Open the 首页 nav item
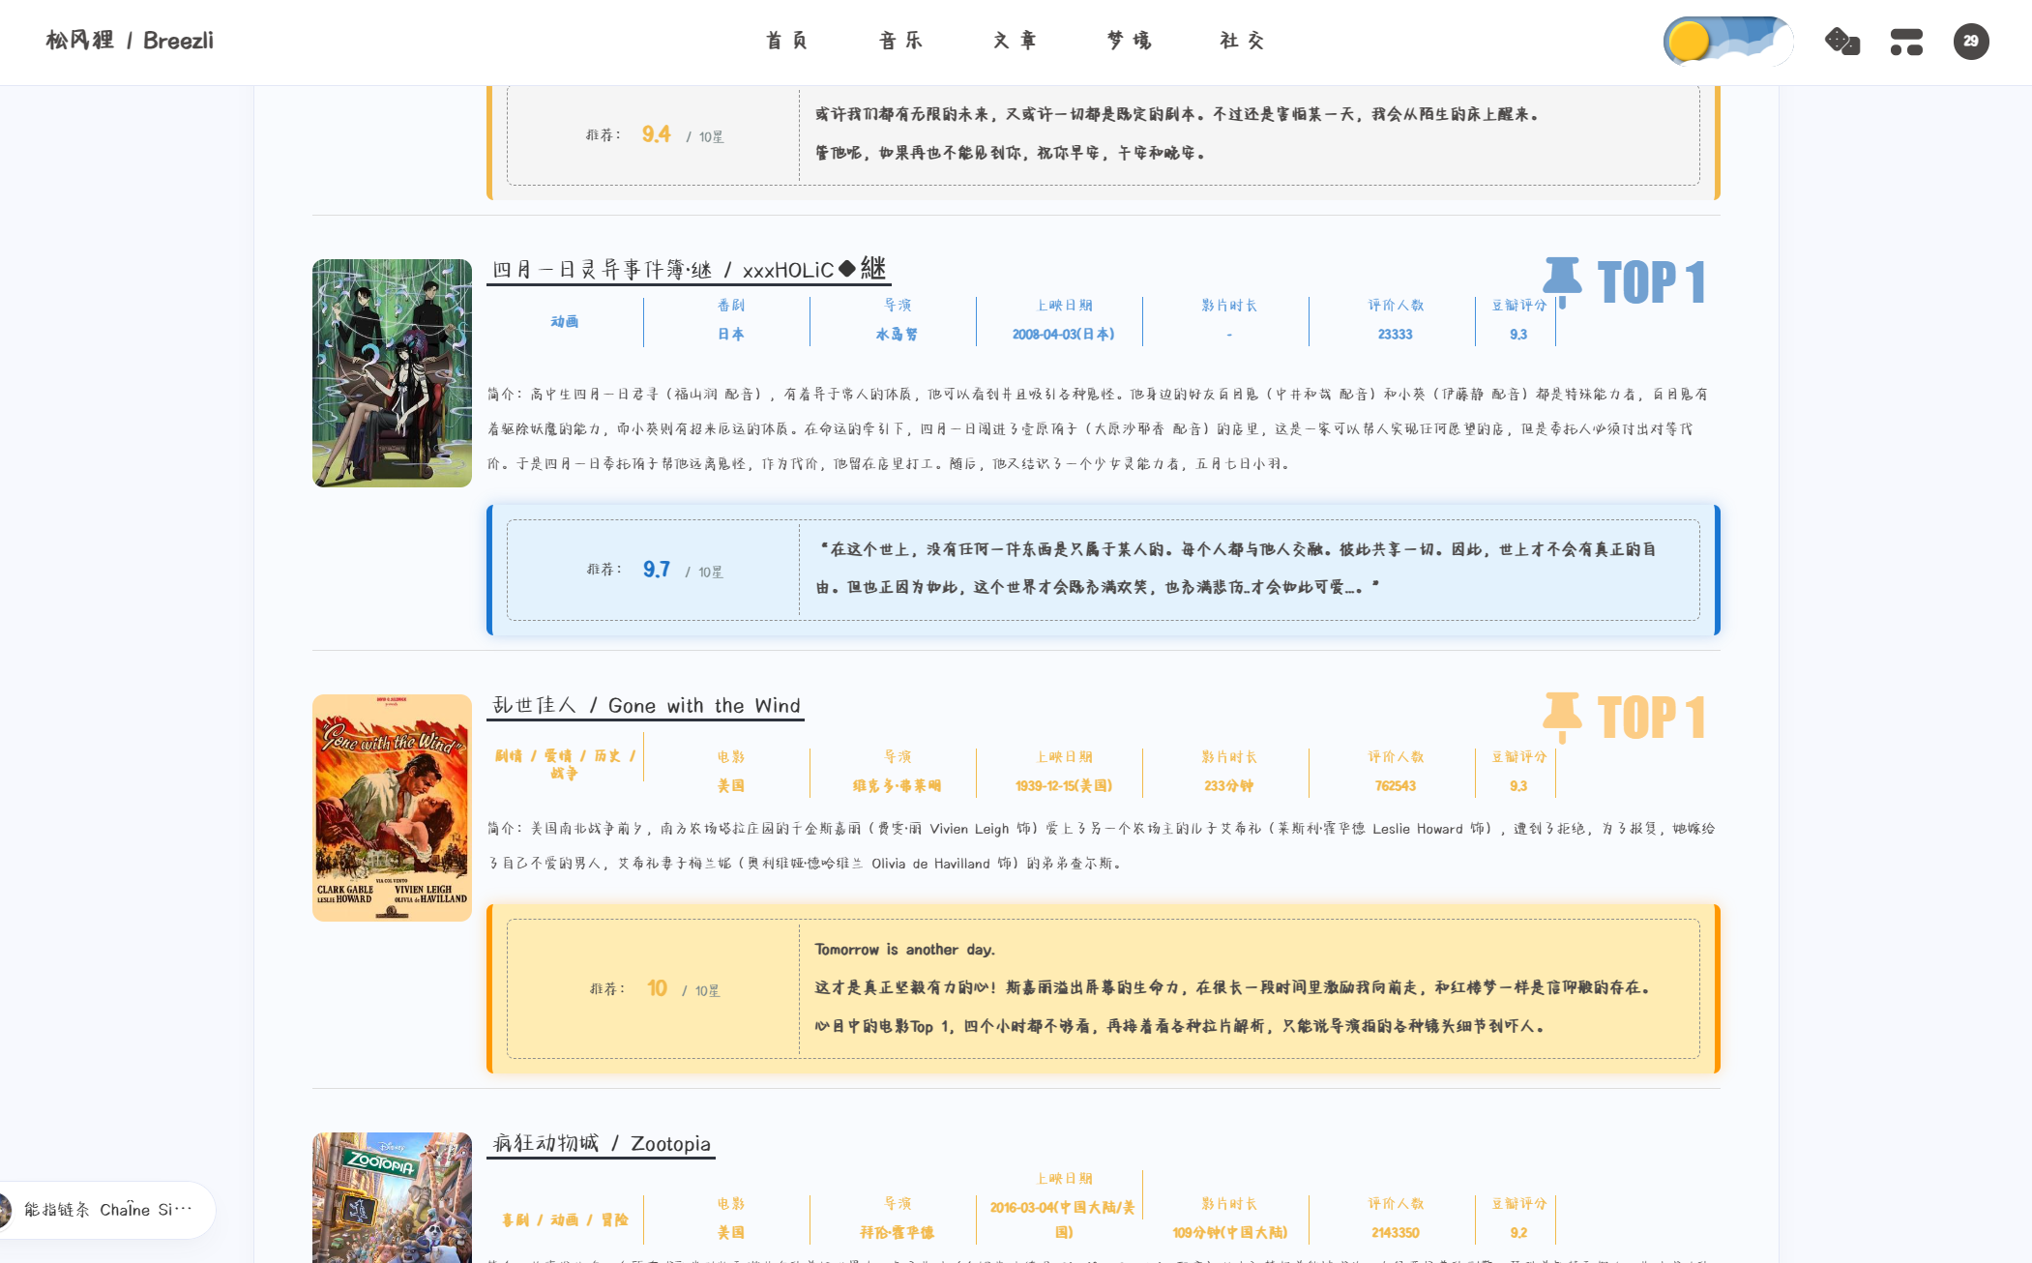2032x1263 pixels. click(x=786, y=41)
